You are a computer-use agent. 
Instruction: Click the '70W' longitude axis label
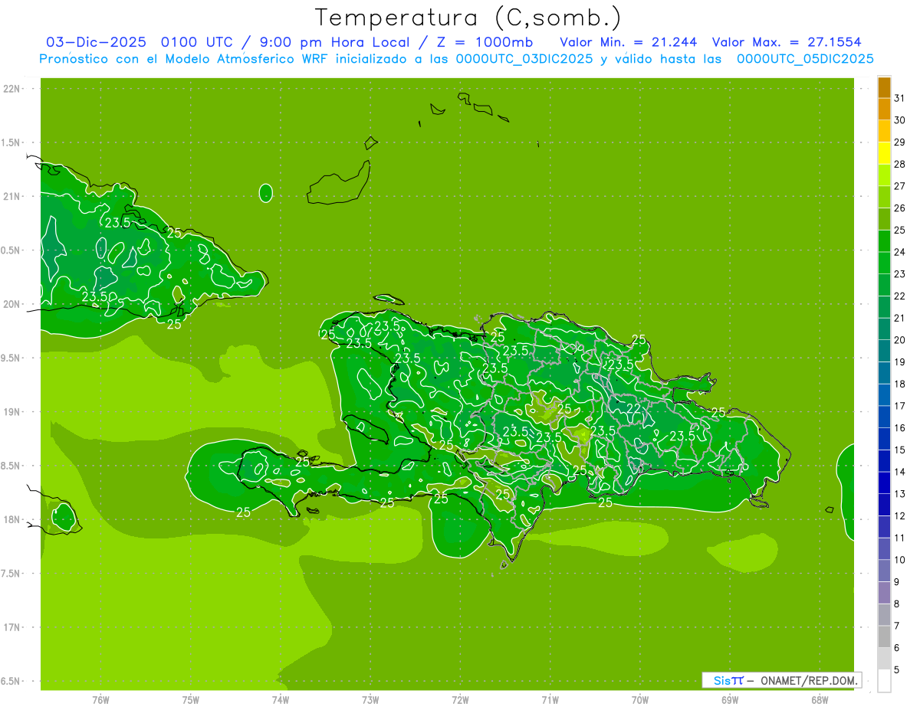point(640,700)
